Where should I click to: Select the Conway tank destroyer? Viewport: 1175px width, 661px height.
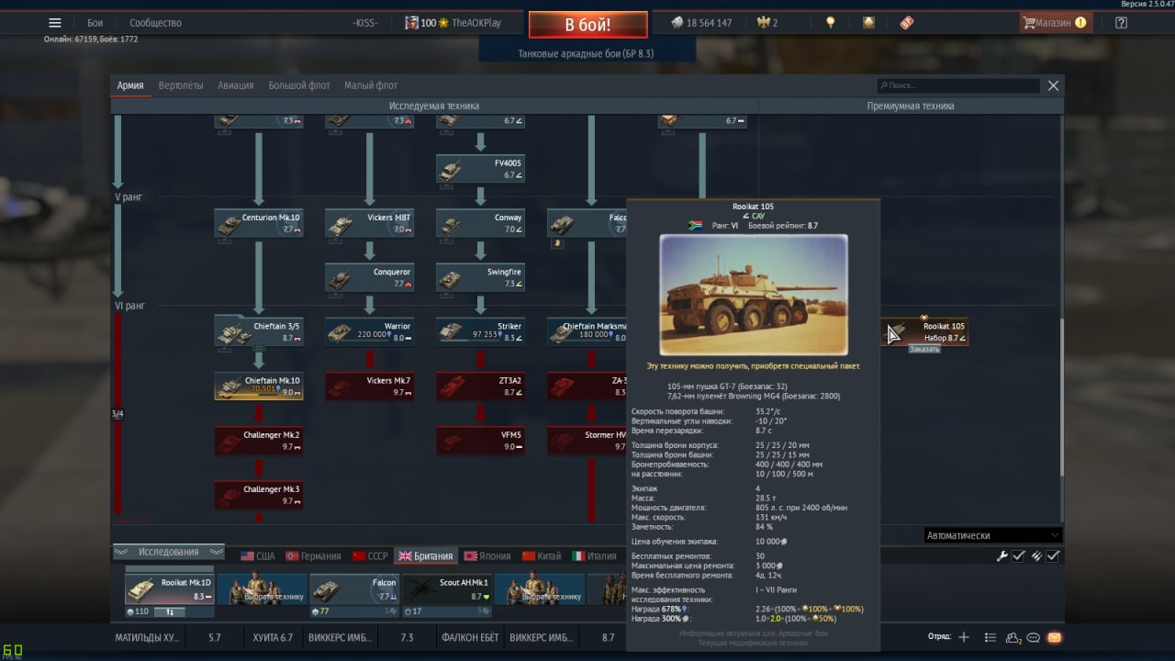(x=480, y=223)
